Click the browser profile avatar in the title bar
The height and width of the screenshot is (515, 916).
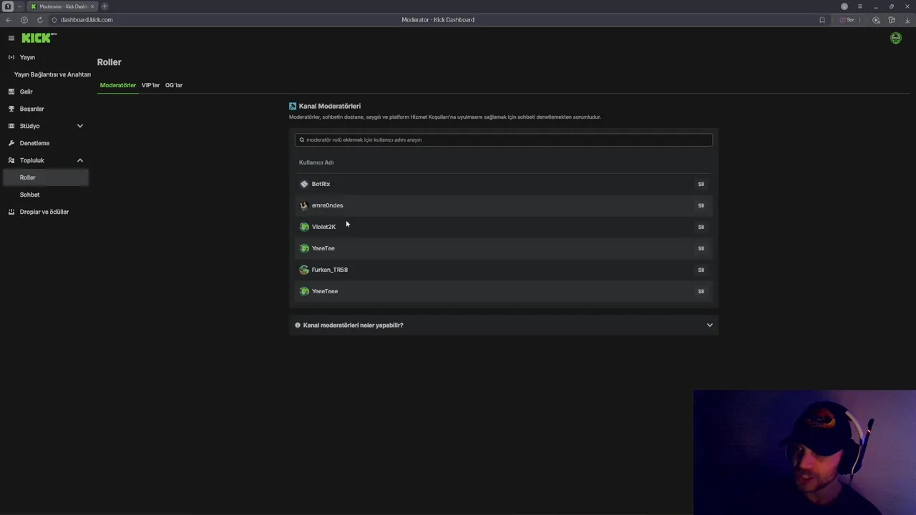tap(844, 6)
